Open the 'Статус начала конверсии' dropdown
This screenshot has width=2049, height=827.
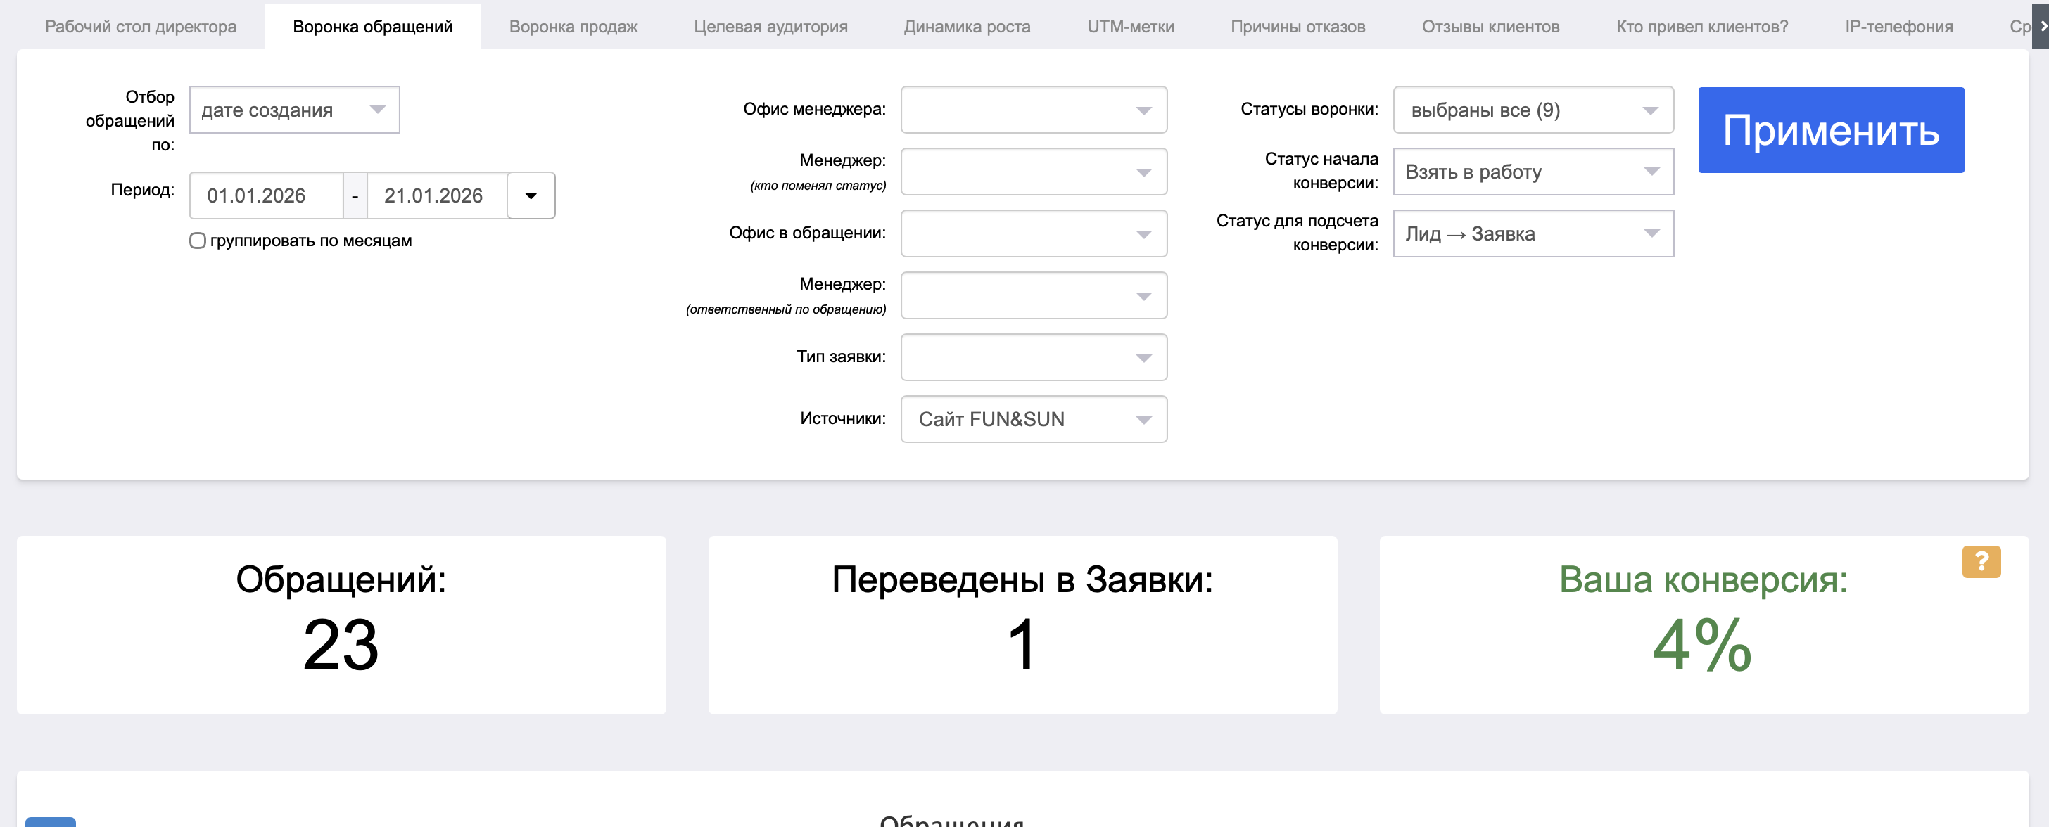tap(1533, 172)
